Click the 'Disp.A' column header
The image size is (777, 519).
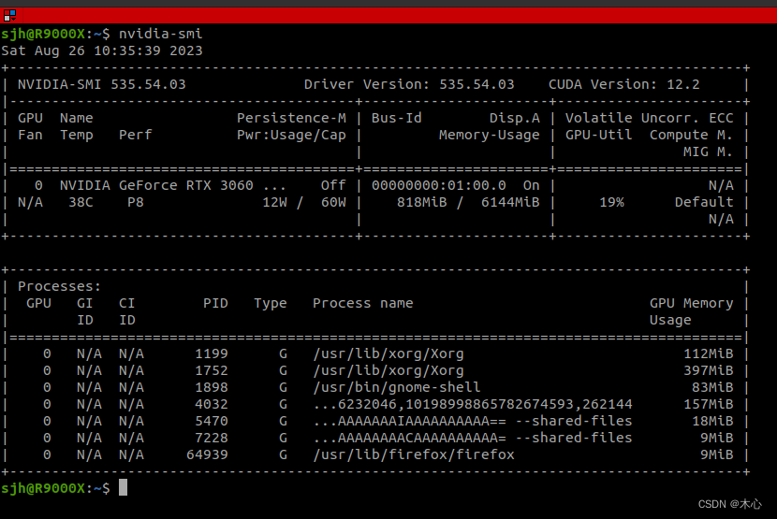pos(514,119)
